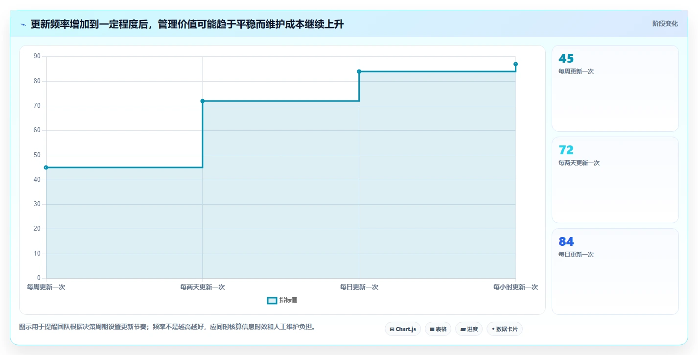Select the Chart.js tag chip
Image resolution: width=698 pixels, height=355 pixels.
[403, 329]
